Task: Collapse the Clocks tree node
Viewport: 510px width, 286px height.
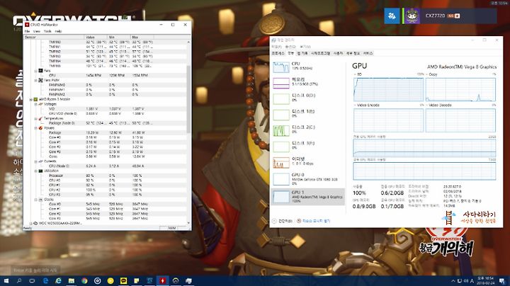Action: click(36, 199)
